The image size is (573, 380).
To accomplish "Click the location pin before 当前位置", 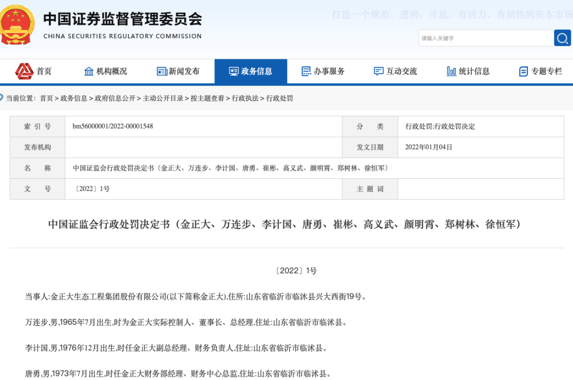I will point(1,98).
